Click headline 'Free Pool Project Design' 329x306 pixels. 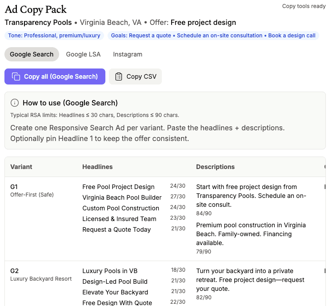tap(118, 187)
